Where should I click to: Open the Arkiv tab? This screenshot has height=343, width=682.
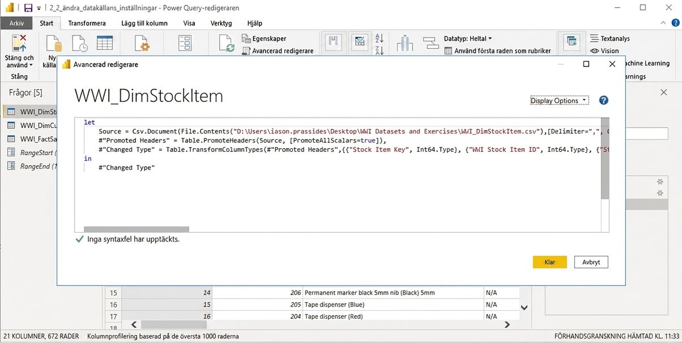pos(16,23)
